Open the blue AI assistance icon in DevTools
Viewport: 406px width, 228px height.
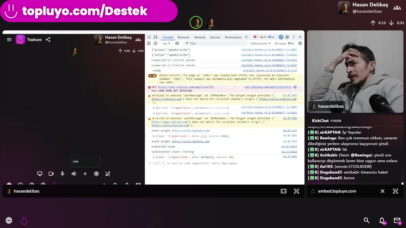(281, 37)
